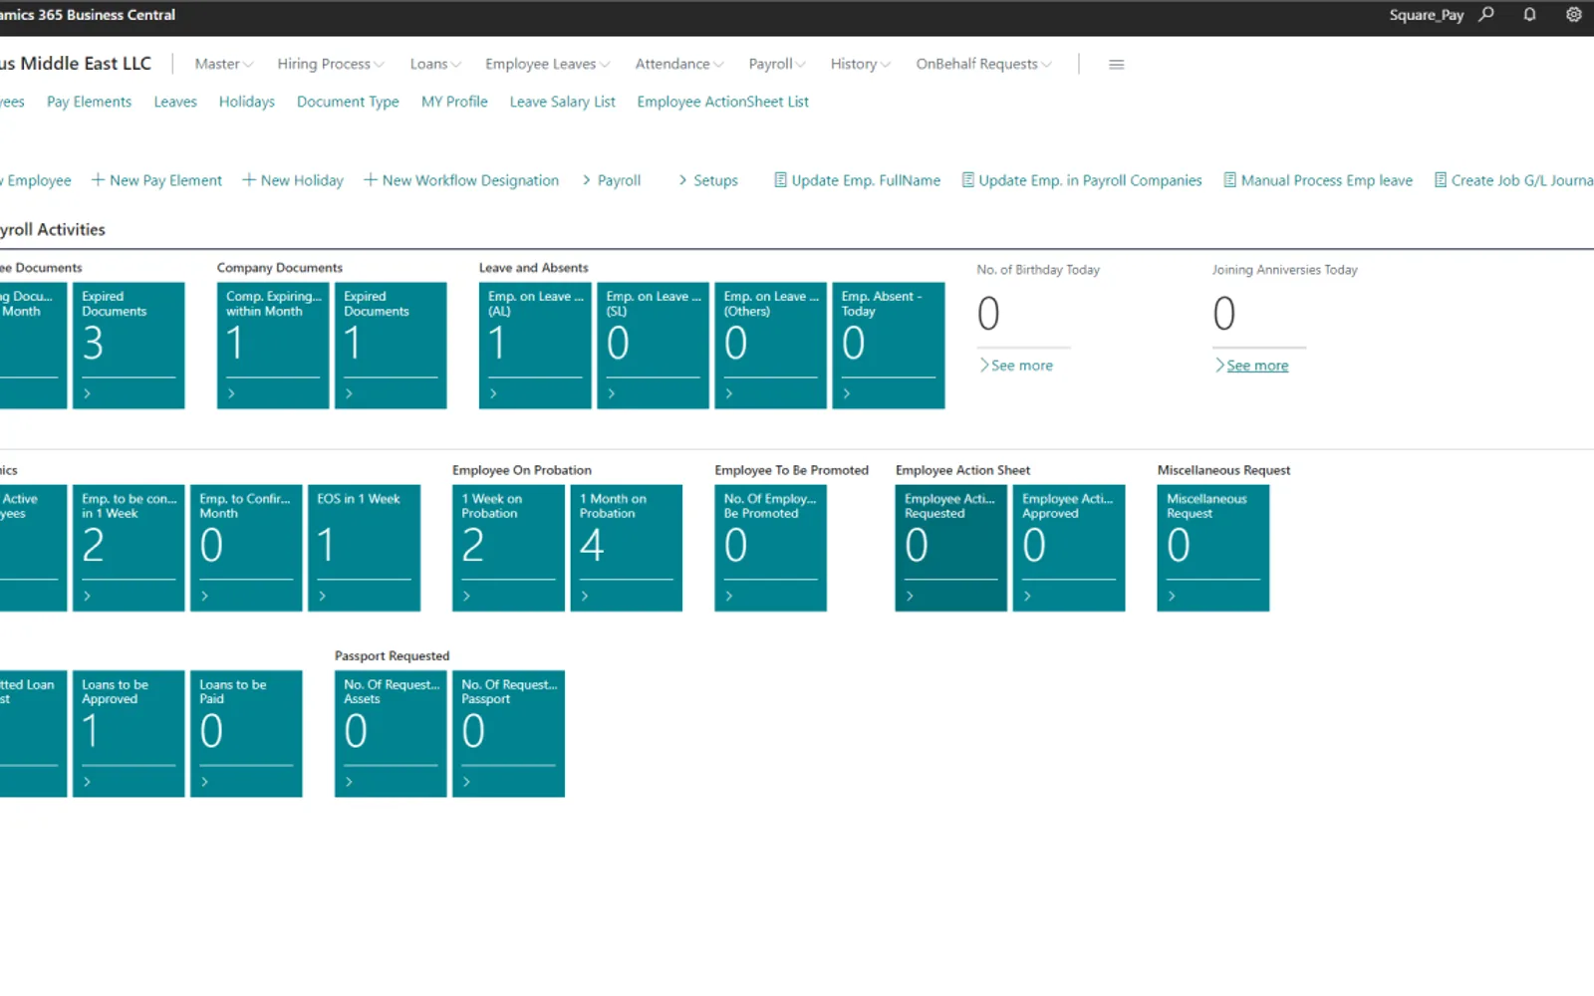Click the hamburger more-menu icon
This screenshot has width=1594, height=996.
tap(1117, 64)
